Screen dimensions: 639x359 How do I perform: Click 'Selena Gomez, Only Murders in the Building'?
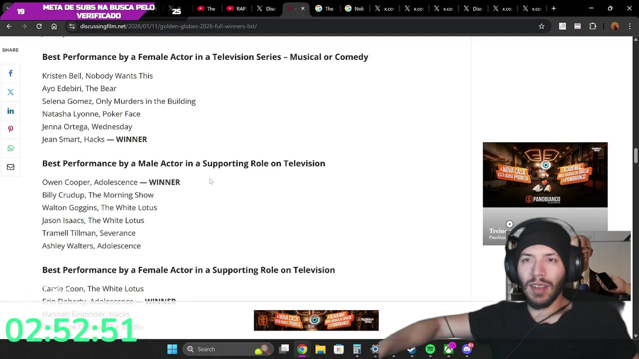pos(119,101)
